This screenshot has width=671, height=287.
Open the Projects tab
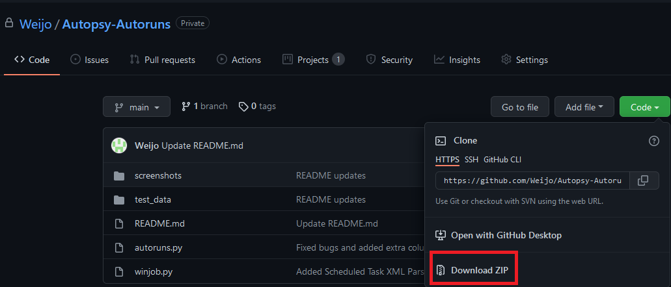pyautogui.click(x=313, y=60)
